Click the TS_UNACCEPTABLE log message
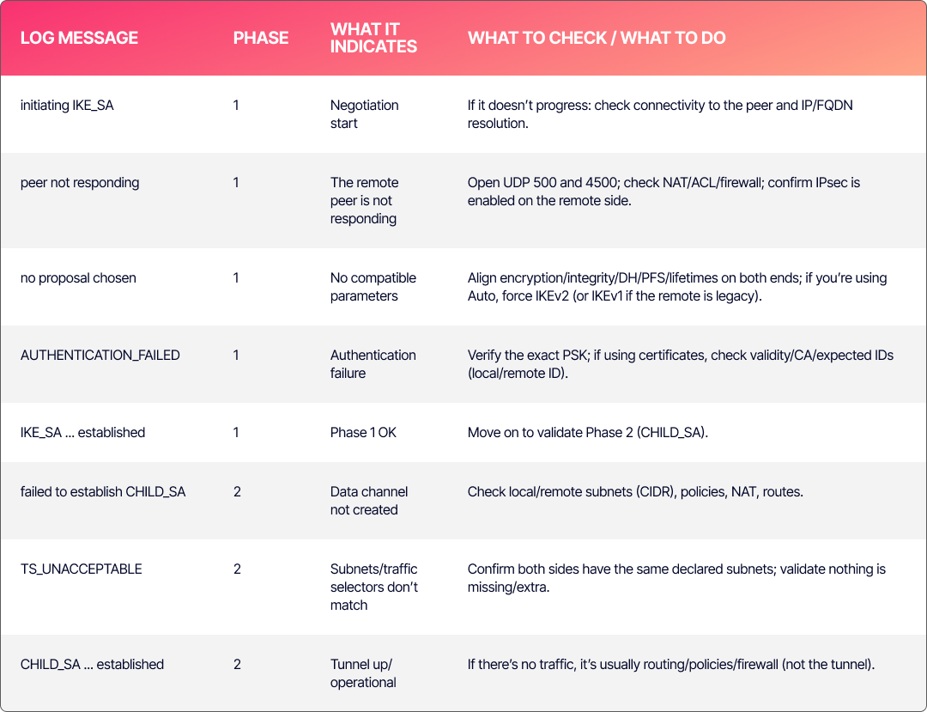The image size is (927, 712). [x=82, y=569]
